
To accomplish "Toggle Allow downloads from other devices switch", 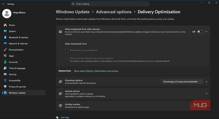I will [200, 31].
